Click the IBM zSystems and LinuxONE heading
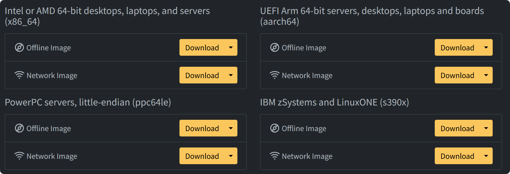 point(334,102)
